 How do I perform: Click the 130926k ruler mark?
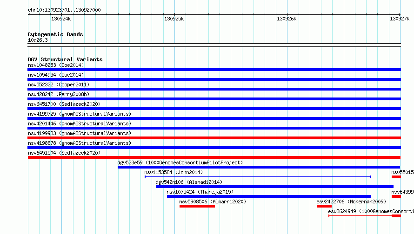click(287, 19)
